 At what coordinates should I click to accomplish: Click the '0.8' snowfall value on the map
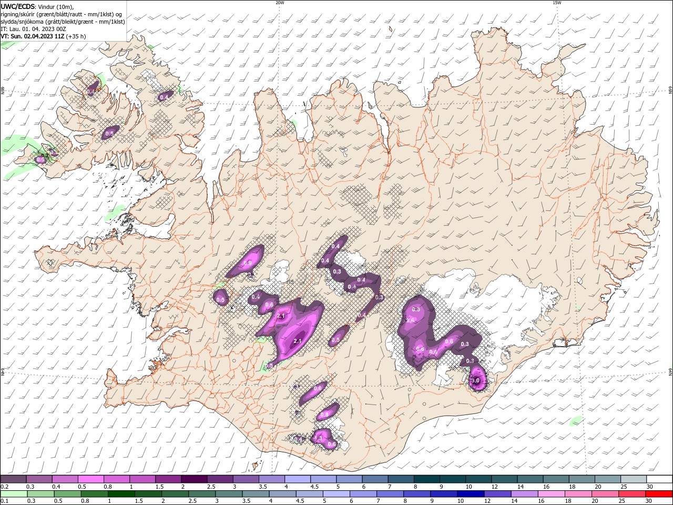click(x=324, y=415)
